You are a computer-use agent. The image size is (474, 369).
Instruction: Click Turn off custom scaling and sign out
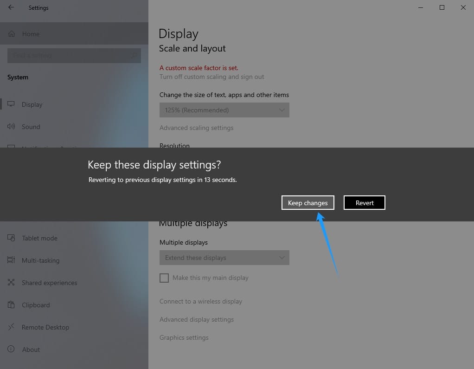(211, 77)
